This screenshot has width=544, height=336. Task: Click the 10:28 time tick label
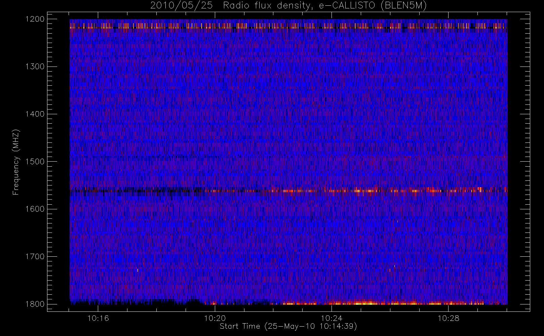click(449, 318)
